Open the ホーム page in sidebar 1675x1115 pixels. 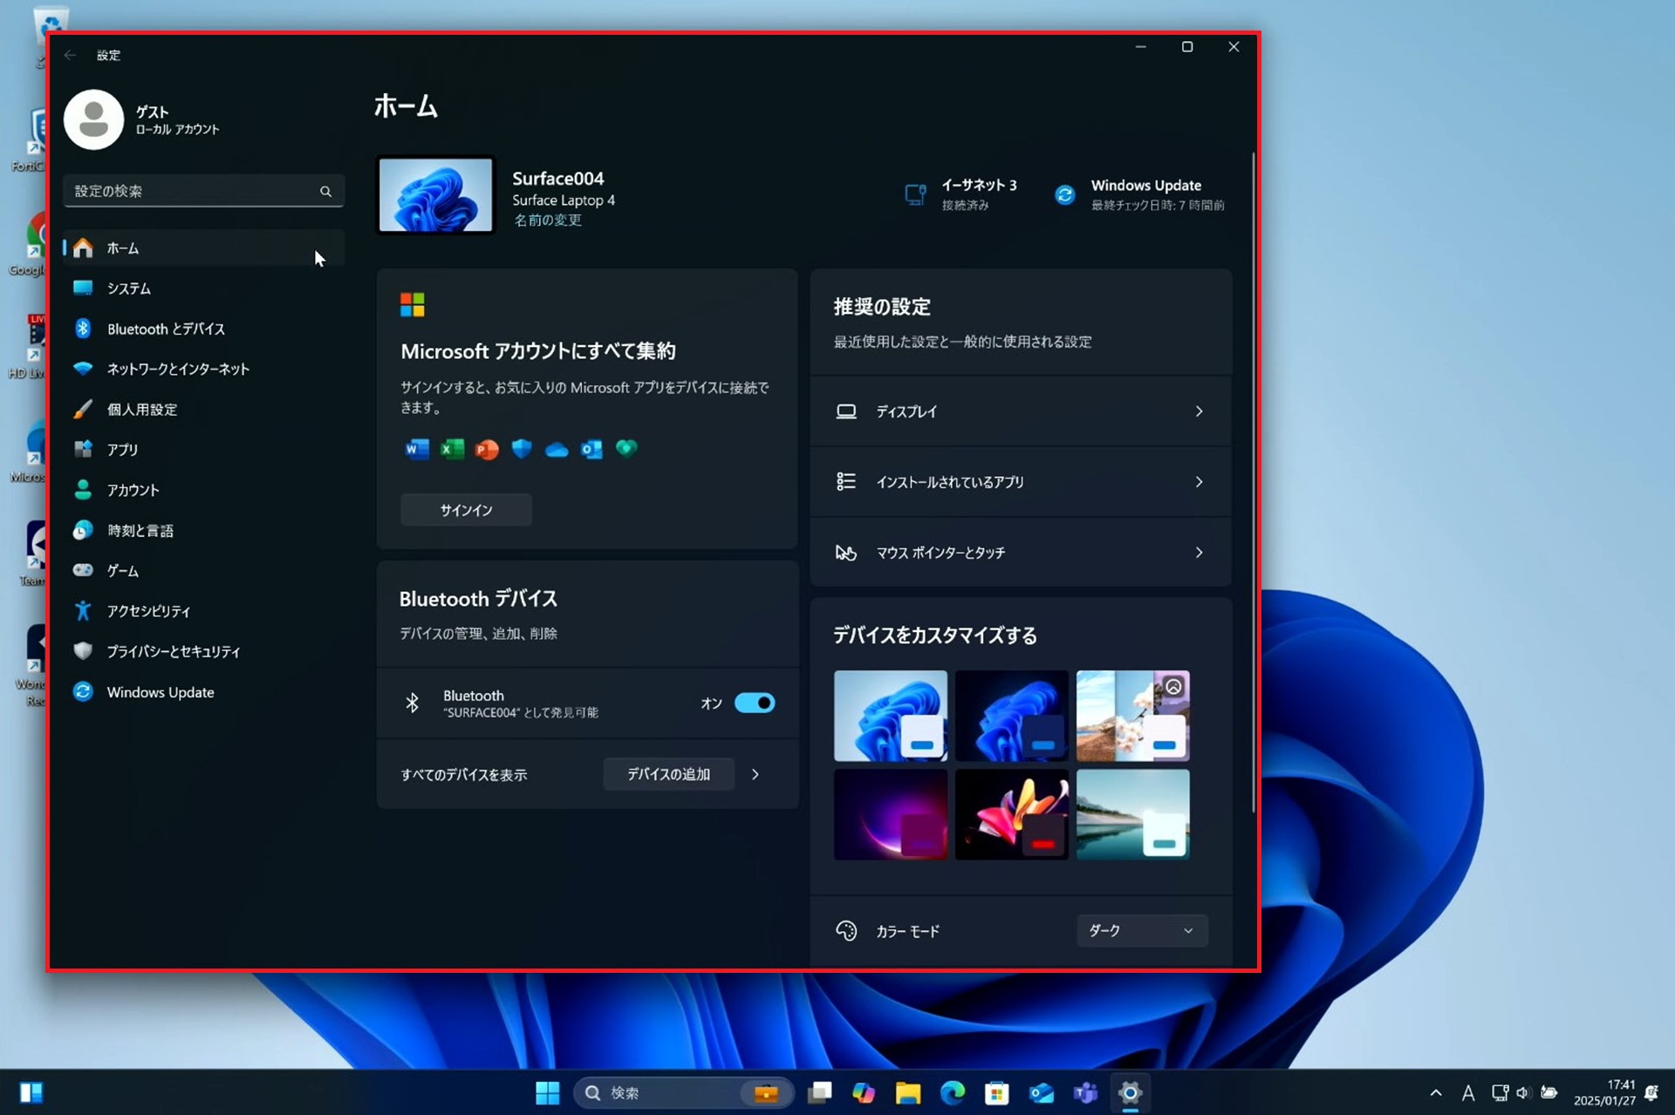pos(203,248)
